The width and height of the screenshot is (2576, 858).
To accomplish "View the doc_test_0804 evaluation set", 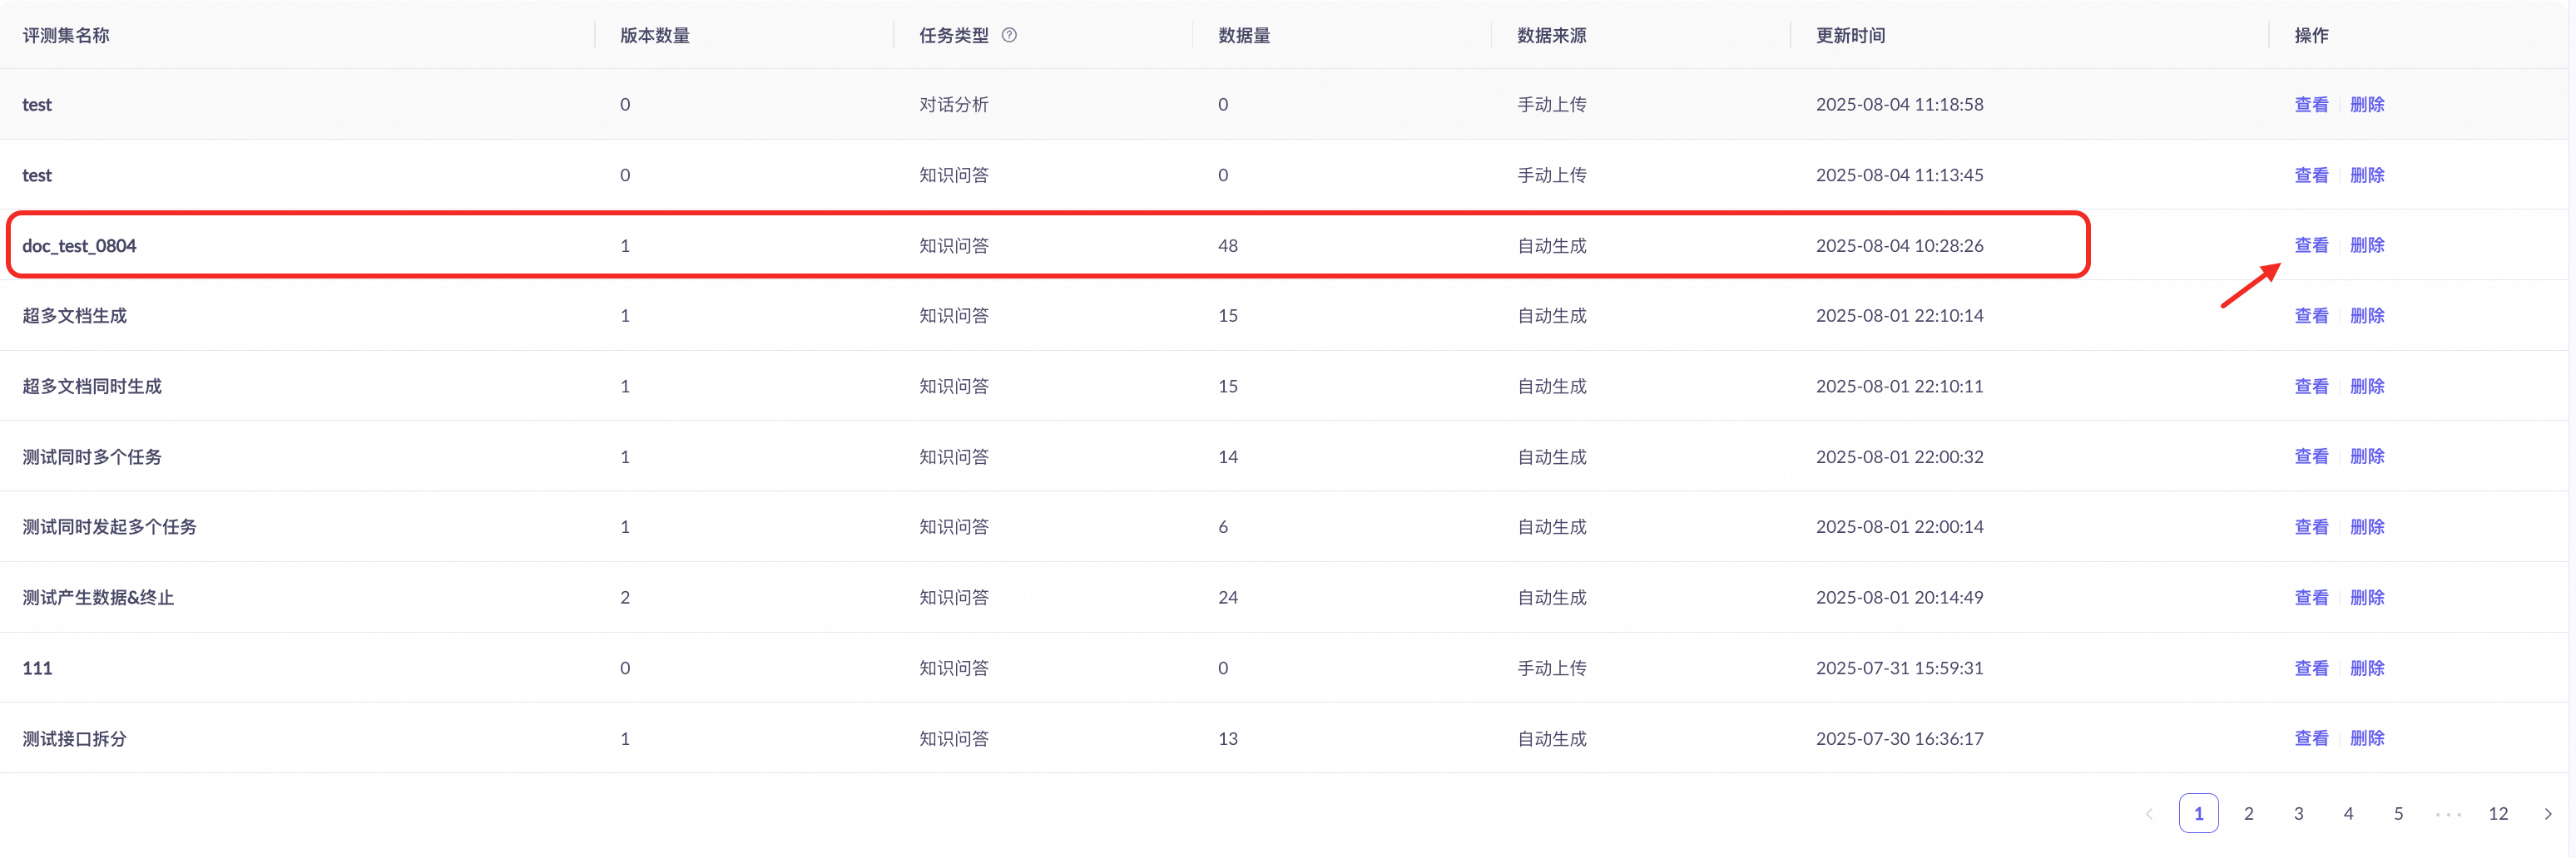I will [x=2311, y=244].
